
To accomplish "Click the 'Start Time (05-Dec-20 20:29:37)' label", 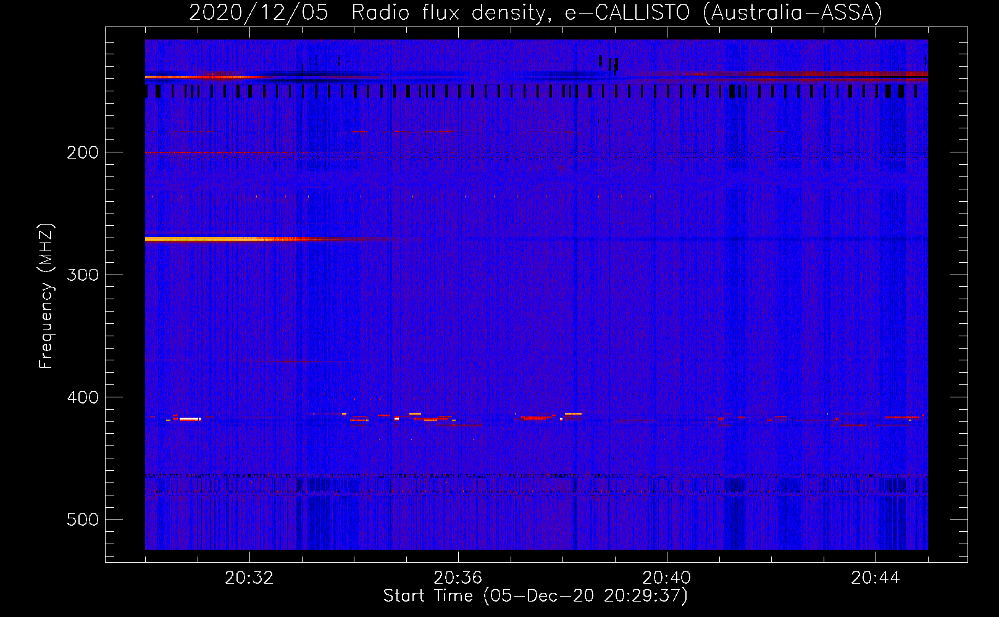I will pos(535,595).
